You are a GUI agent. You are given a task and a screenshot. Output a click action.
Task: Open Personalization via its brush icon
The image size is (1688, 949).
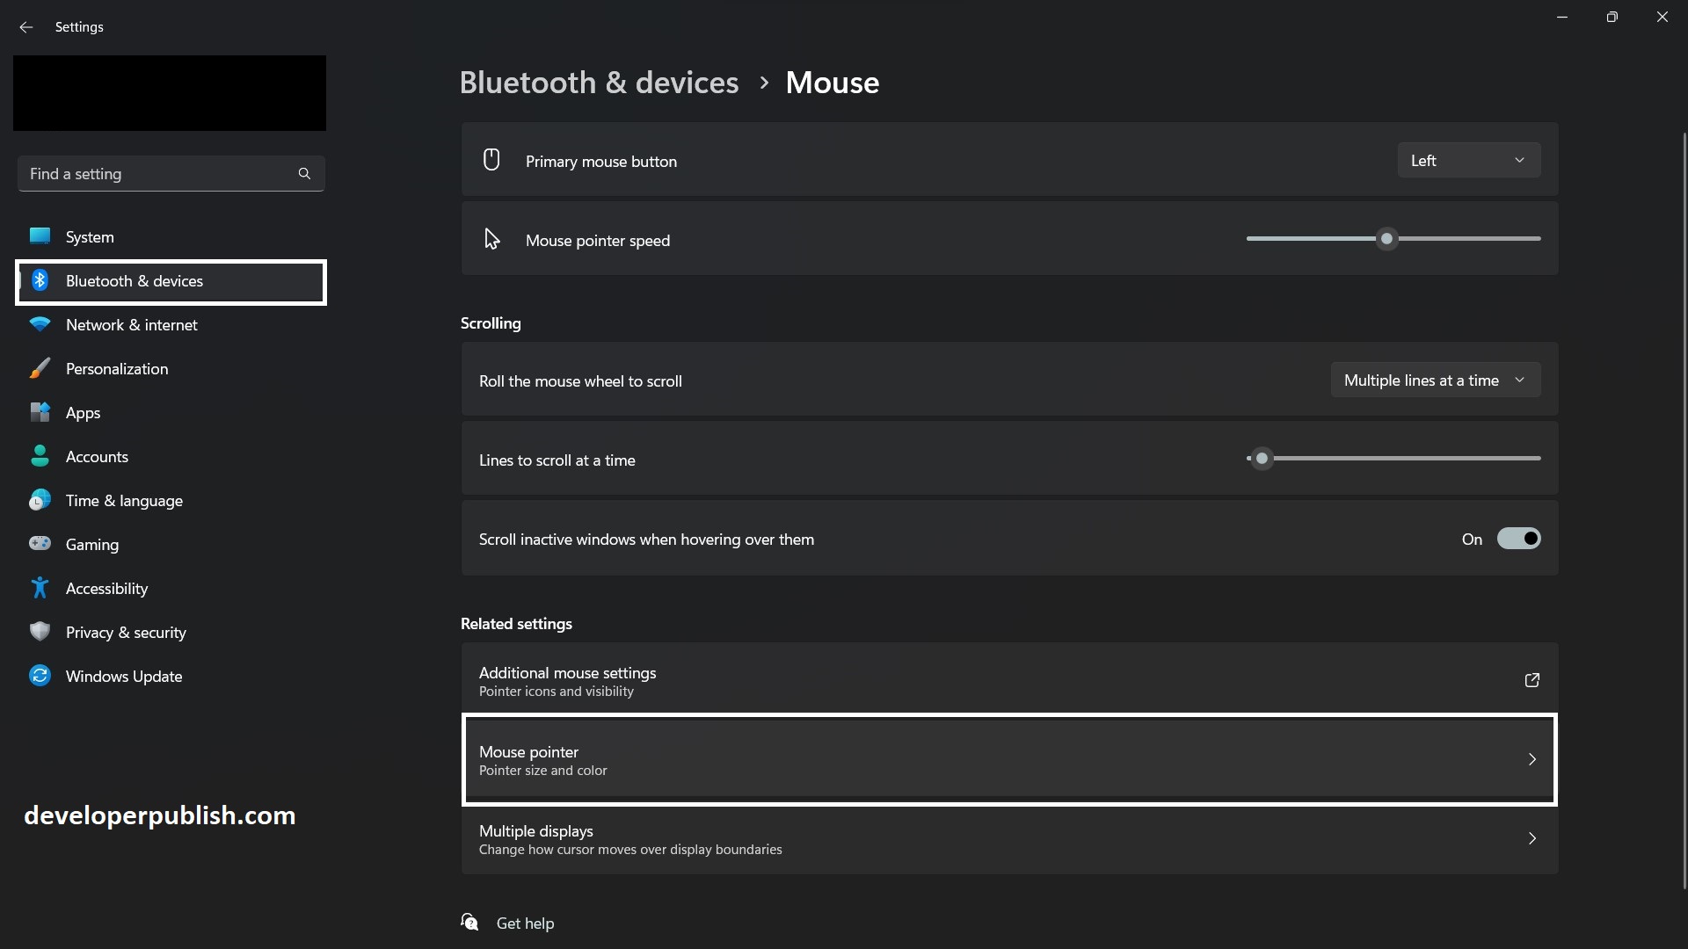[x=40, y=368]
